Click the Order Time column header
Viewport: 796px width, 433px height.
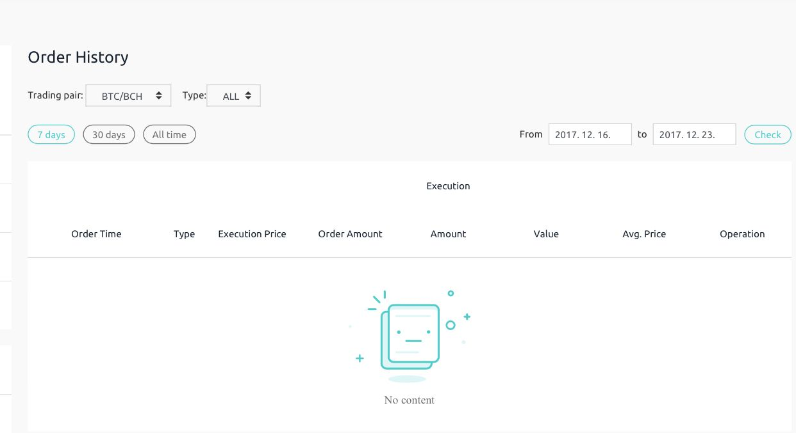pos(96,234)
